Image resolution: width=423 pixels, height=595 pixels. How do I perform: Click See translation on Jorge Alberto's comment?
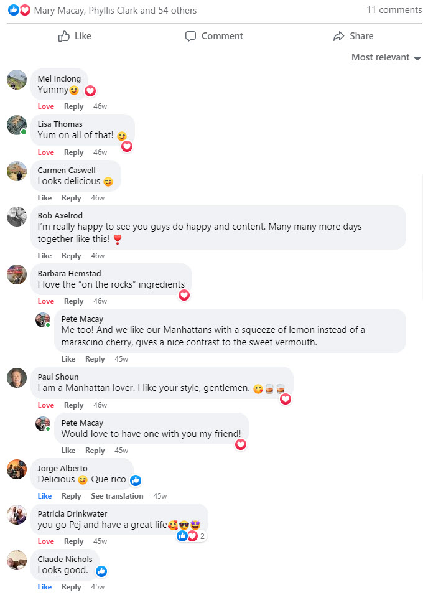[x=117, y=495]
